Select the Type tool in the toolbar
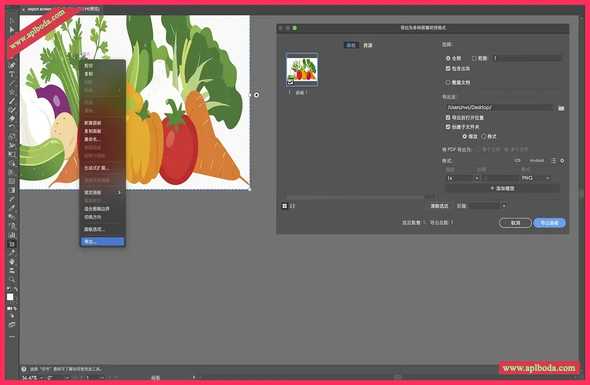 point(12,74)
